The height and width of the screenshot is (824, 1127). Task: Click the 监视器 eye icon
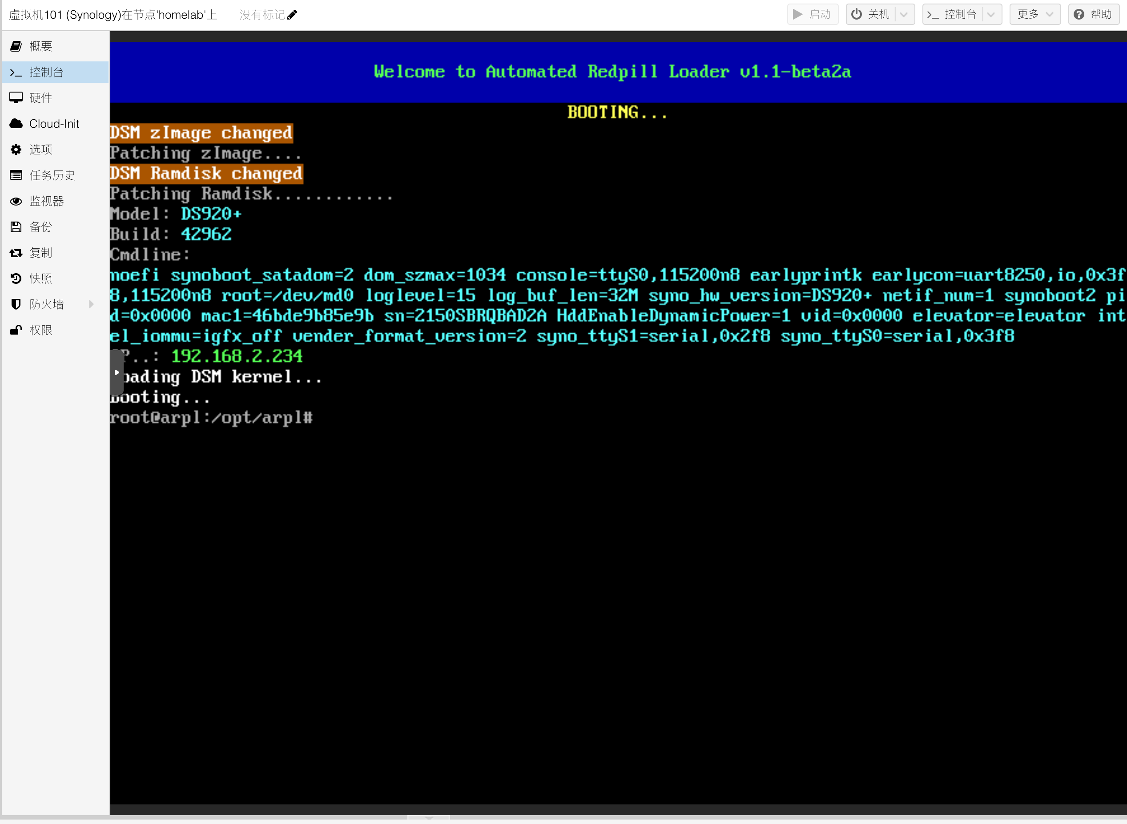pos(16,202)
